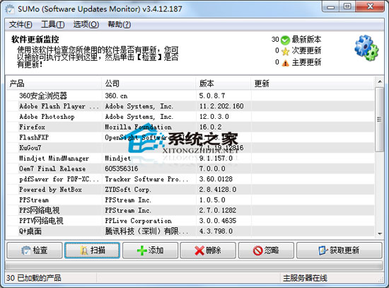
Task: Select the PPTV网络电视 row
Action: [x=190, y=221]
